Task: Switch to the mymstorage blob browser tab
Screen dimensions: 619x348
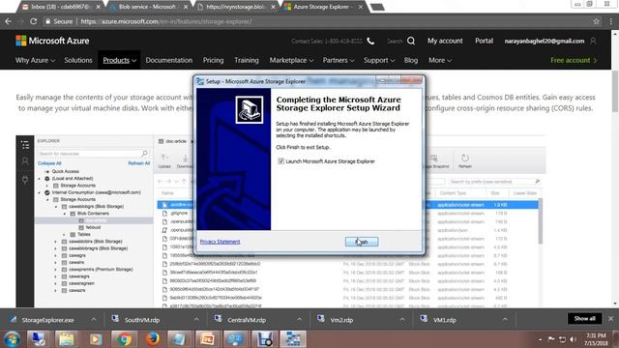Action: point(235,7)
